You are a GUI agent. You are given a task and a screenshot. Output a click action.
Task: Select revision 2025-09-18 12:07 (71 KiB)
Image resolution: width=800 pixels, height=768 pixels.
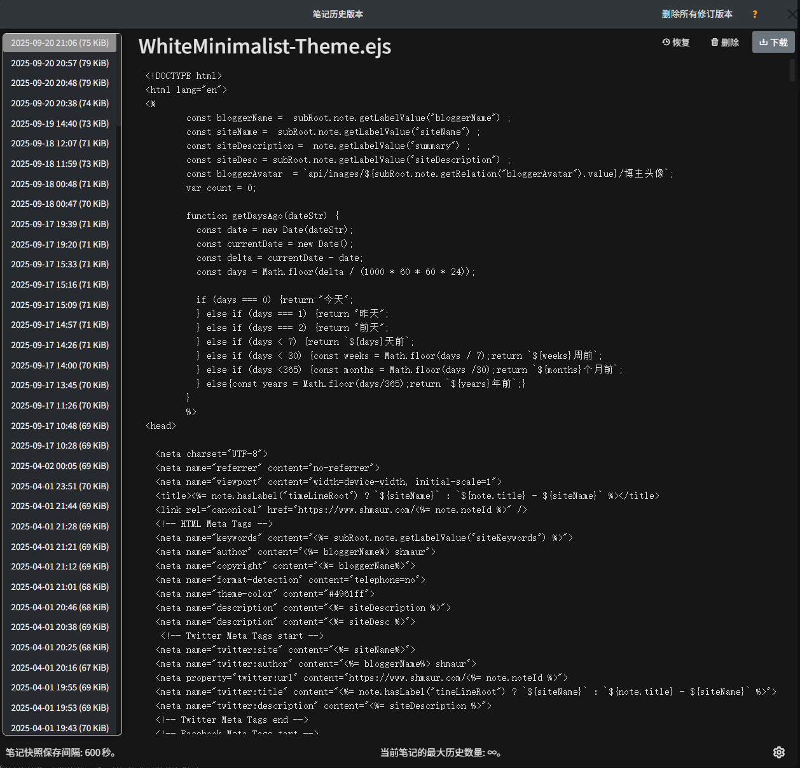click(x=60, y=144)
